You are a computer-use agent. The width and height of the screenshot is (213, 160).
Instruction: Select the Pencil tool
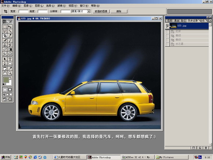[x=10, y=40]
